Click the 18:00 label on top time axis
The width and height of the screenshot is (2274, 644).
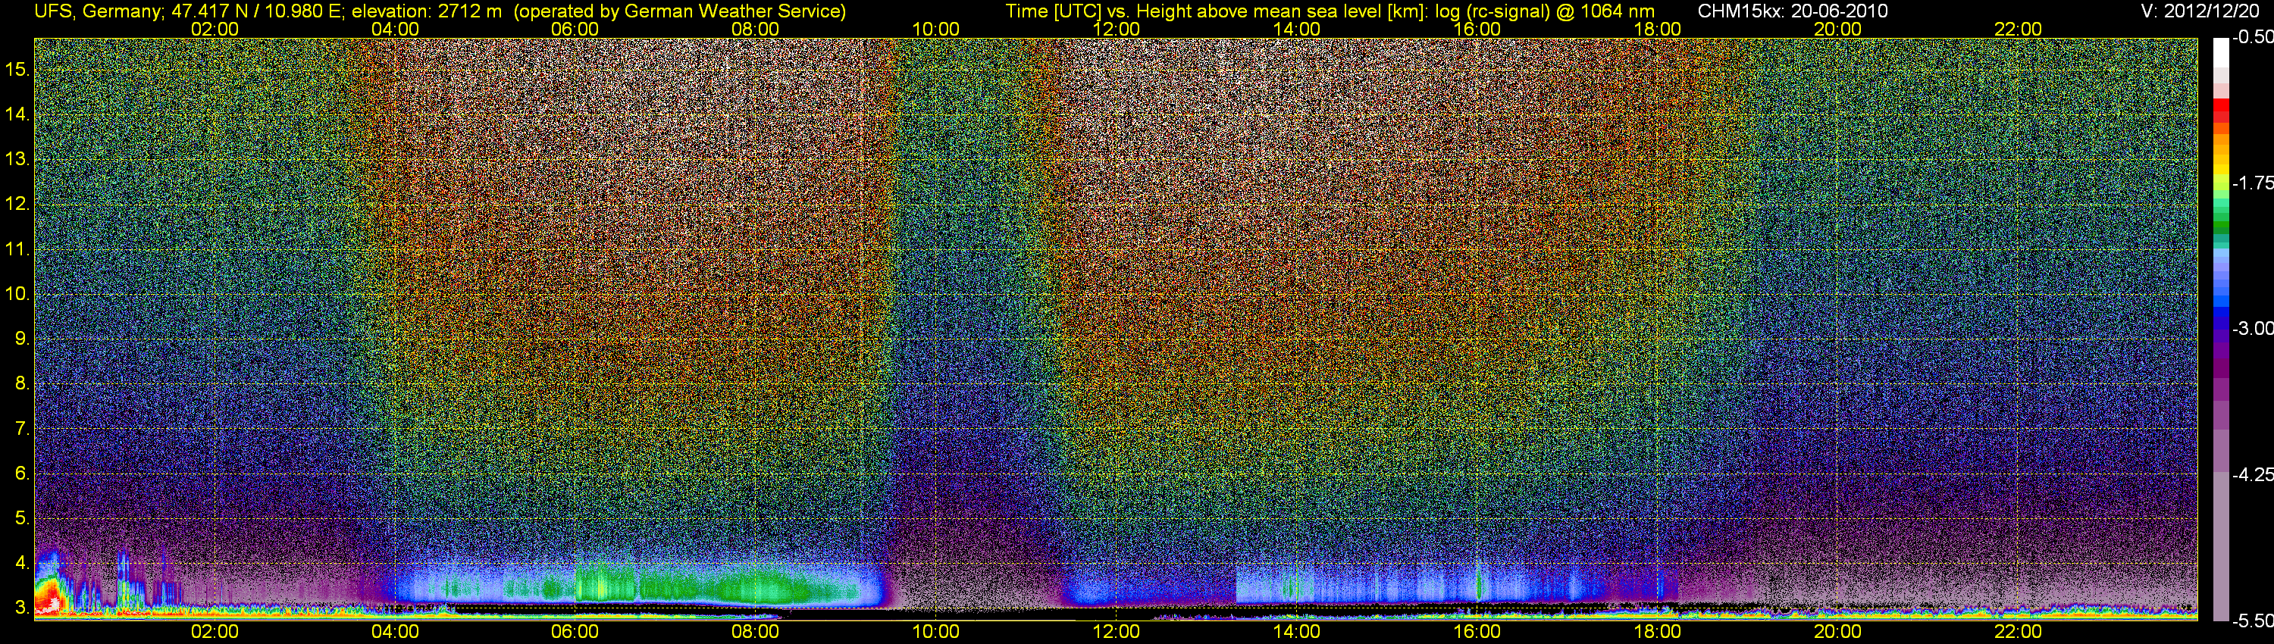tap(1657, 29)
